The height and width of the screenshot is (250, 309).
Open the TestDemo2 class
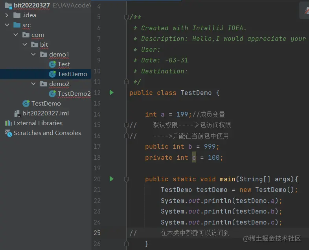coord(74,94)
